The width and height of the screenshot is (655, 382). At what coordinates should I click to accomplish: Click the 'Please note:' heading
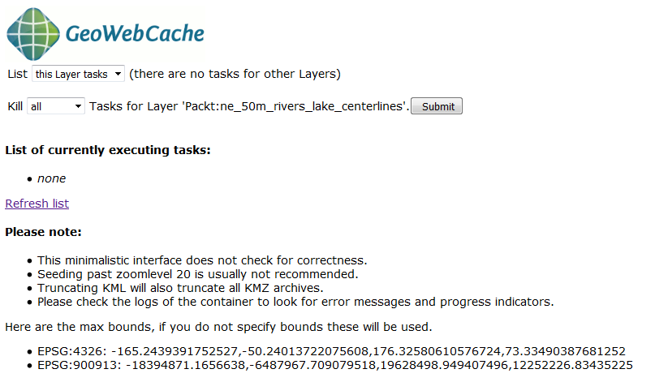coord(44,232)
